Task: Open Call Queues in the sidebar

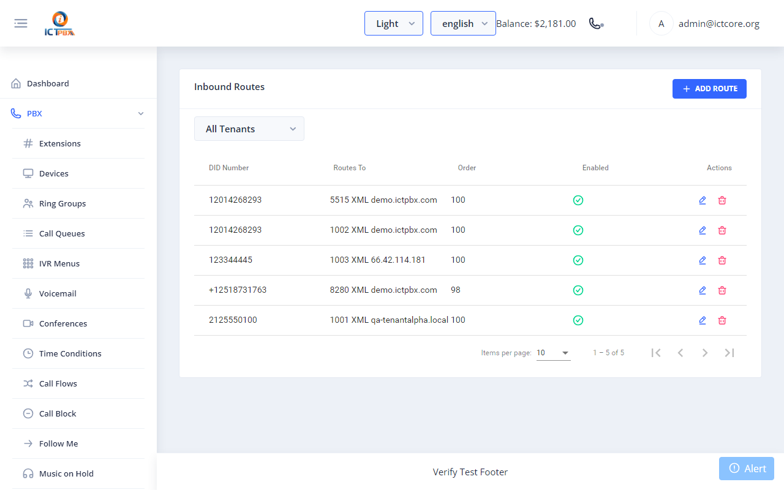Action: pyautogui.click(x=78, y=233)
